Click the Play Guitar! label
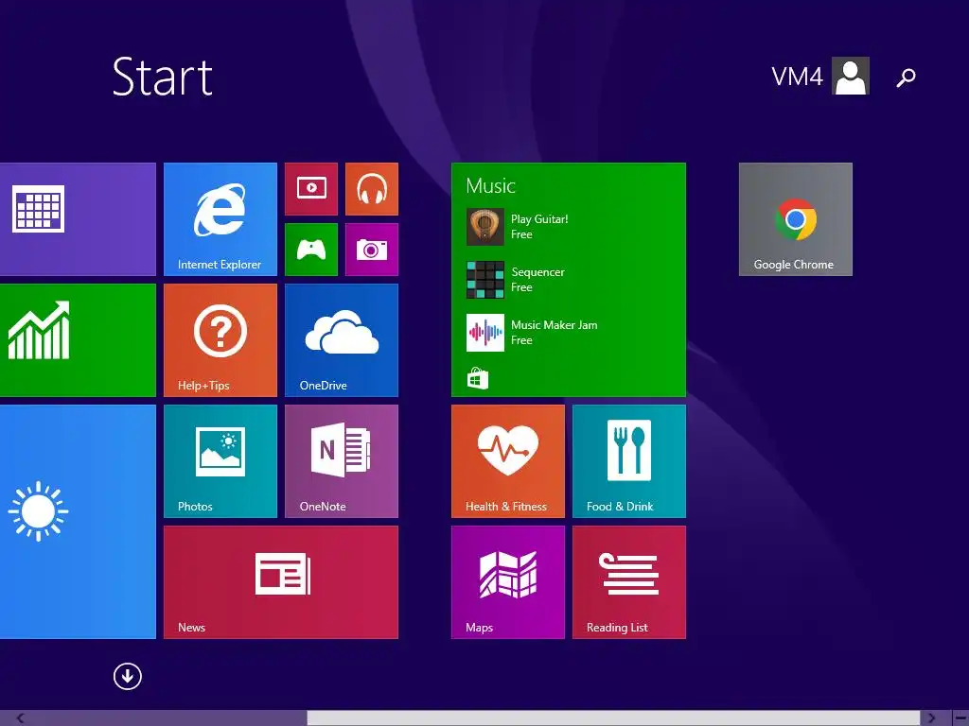 click(x=539, y=219)
